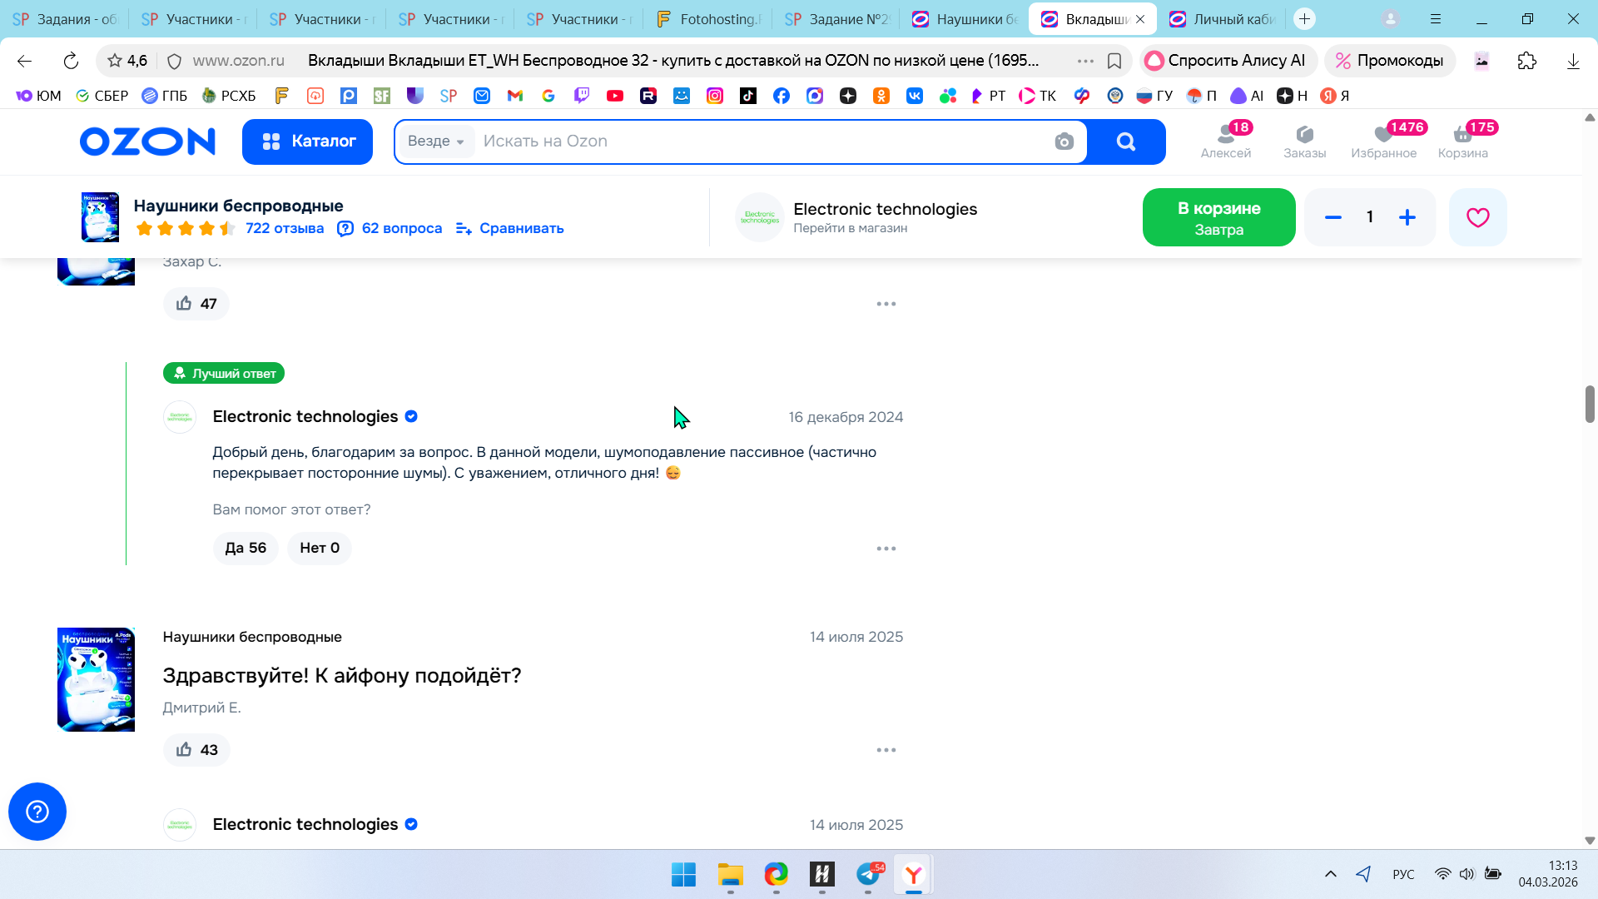Click the camera image search icon
The width and height of the screenshot is (1598, 899).
[1064, 142]
